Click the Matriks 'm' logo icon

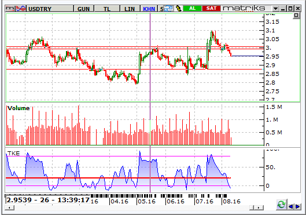click(10, 9)
